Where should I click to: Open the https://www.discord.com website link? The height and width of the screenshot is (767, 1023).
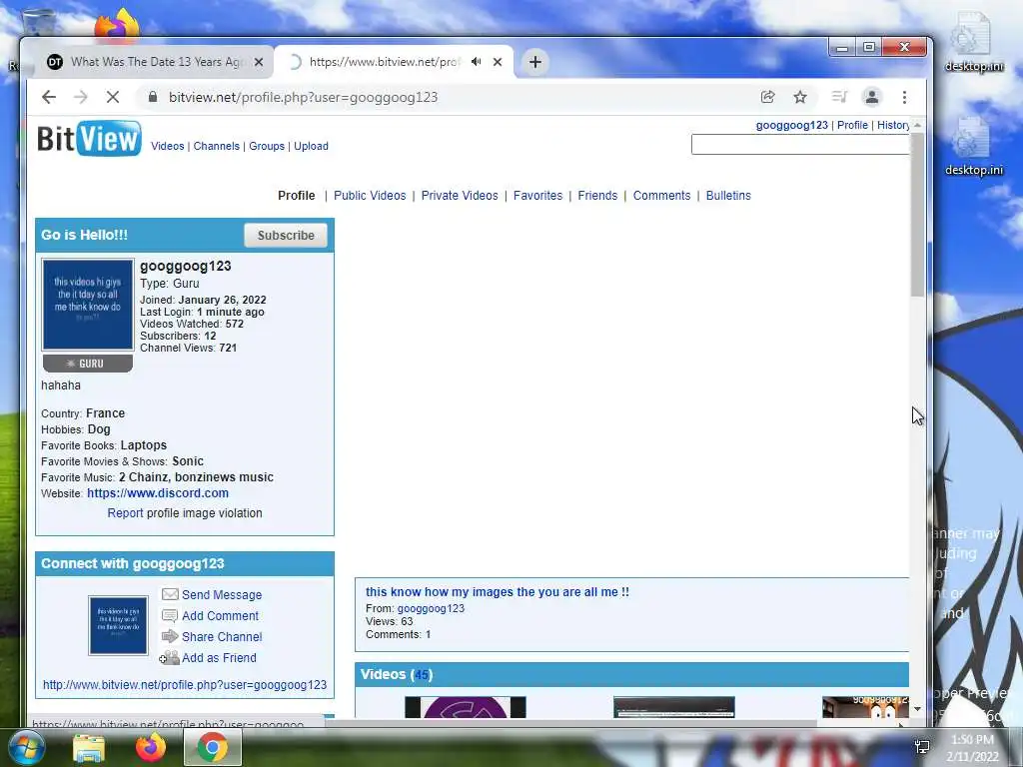158,493
